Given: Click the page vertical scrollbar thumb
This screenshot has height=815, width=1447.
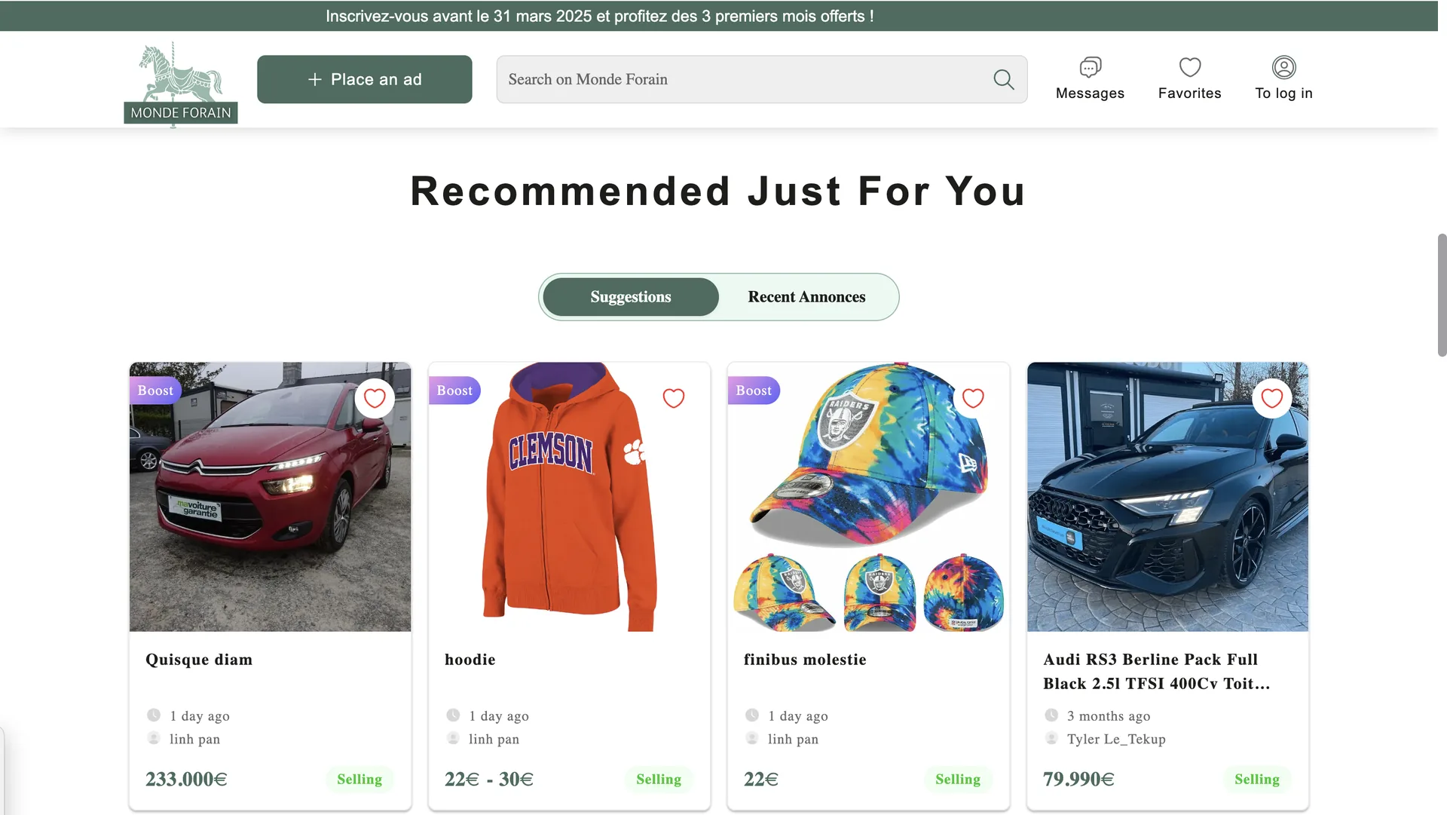Looking at the screenshot, I should tap(1442, 294).
